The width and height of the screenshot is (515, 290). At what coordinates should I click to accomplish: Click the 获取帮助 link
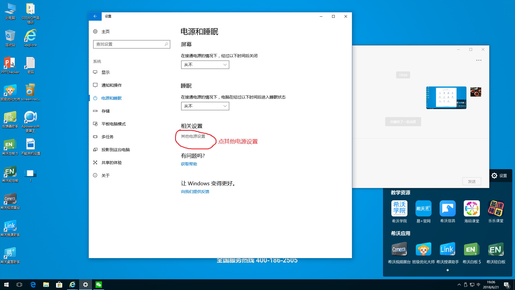189,164
